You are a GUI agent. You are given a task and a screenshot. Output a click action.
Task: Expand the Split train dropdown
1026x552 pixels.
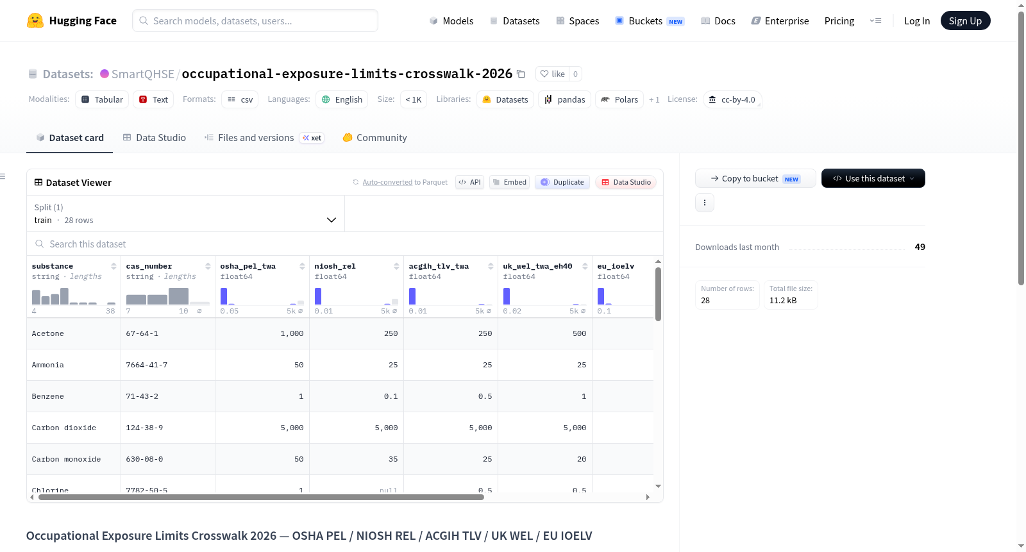(185, 213)
